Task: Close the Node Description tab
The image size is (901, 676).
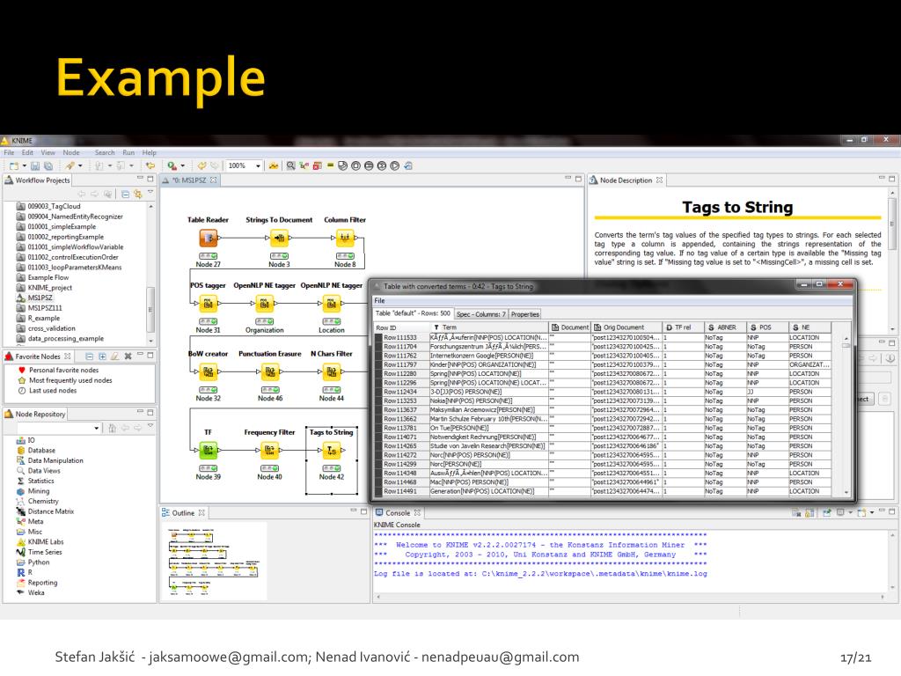Action: pos(660,180)
